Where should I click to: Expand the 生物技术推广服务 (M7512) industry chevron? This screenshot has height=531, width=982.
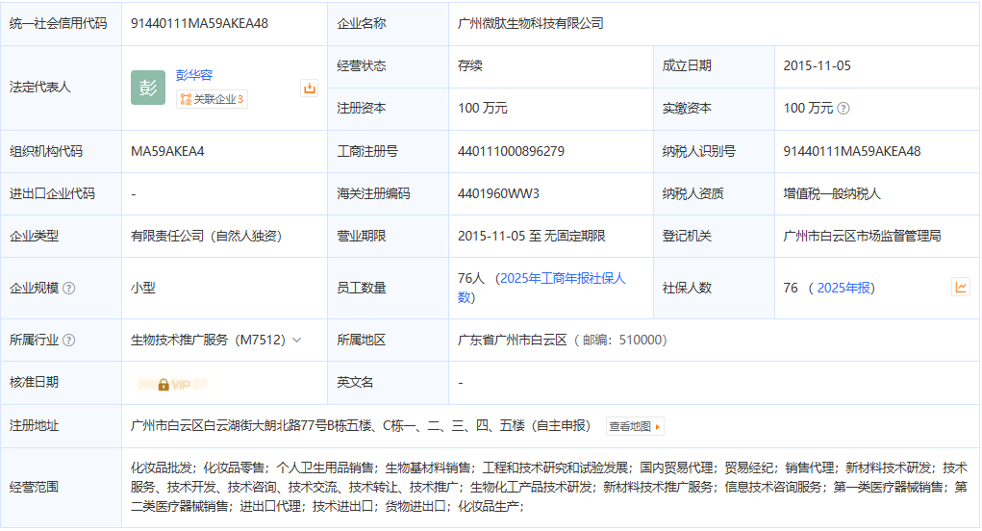tap(297, 340)
